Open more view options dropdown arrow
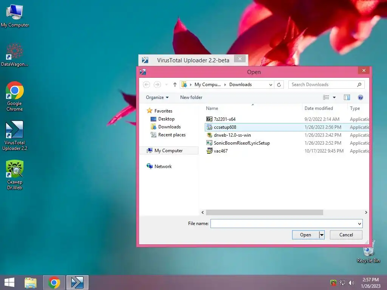This screenshot has height=290, width=387. pos(334,97)
